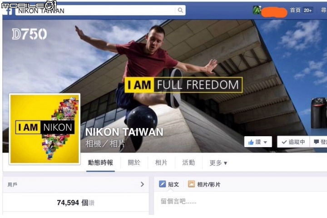
Task: Go to 首頁 home link
Action: coord(295,10)
